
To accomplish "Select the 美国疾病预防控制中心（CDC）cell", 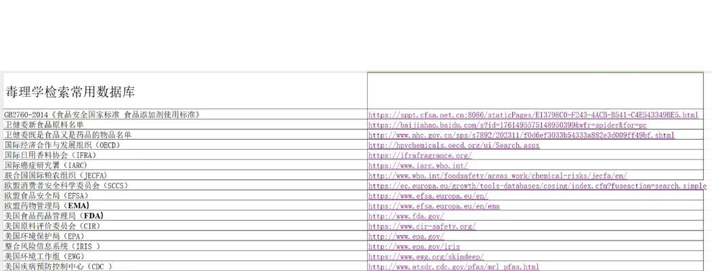I will [185, 266].
